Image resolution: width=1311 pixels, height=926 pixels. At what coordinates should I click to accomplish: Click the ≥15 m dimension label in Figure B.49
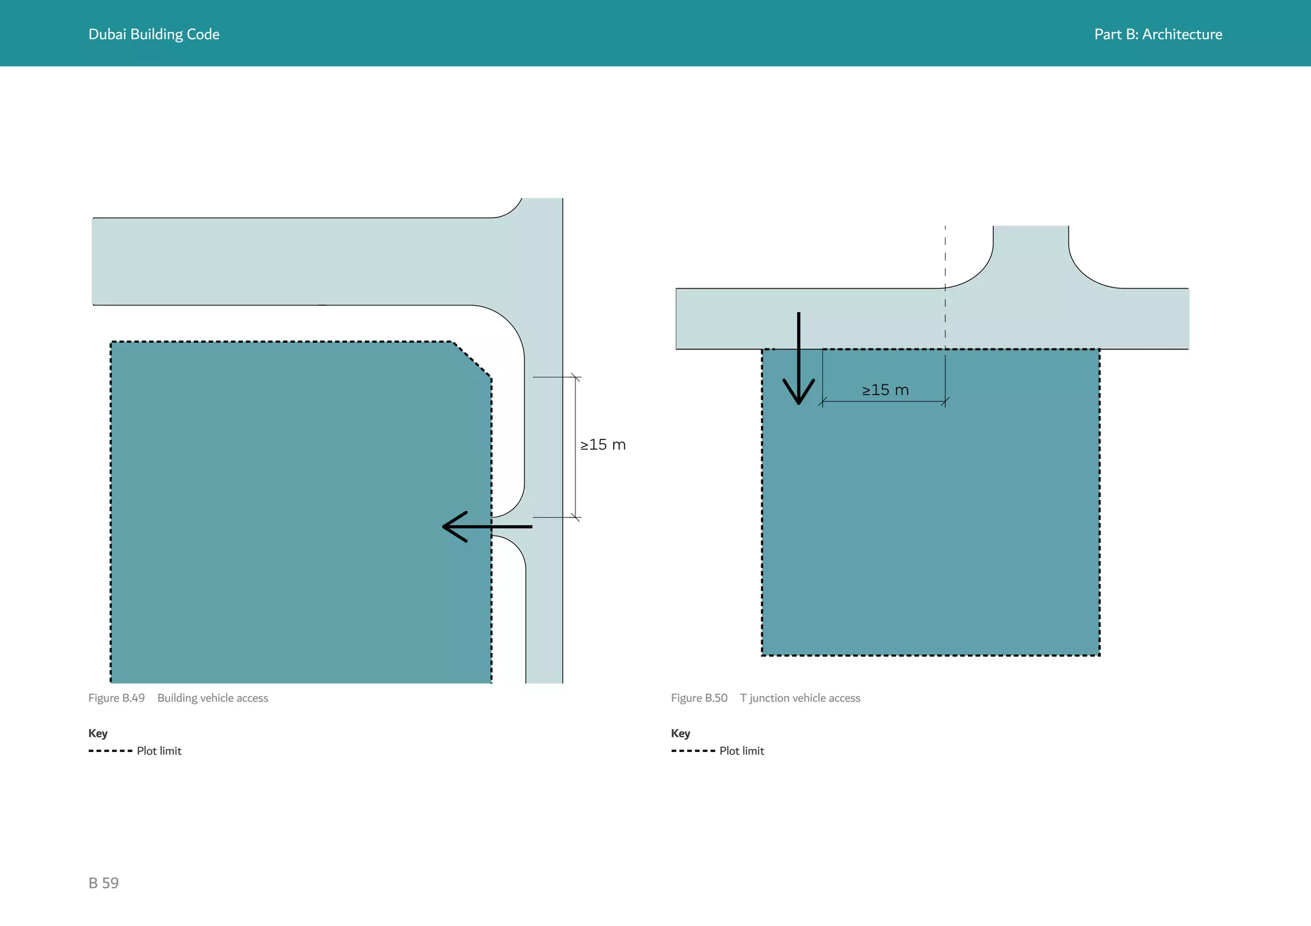coord(603,444)
